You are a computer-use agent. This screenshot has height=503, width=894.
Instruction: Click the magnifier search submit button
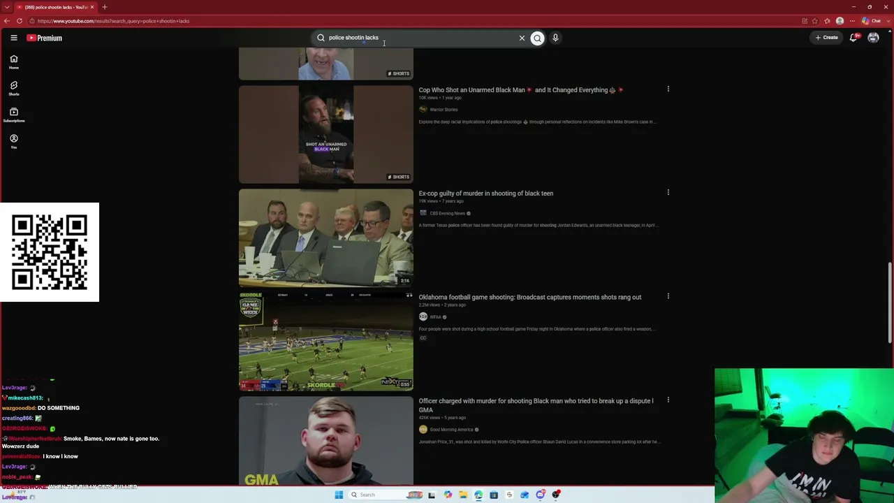(x=537, y=38)
